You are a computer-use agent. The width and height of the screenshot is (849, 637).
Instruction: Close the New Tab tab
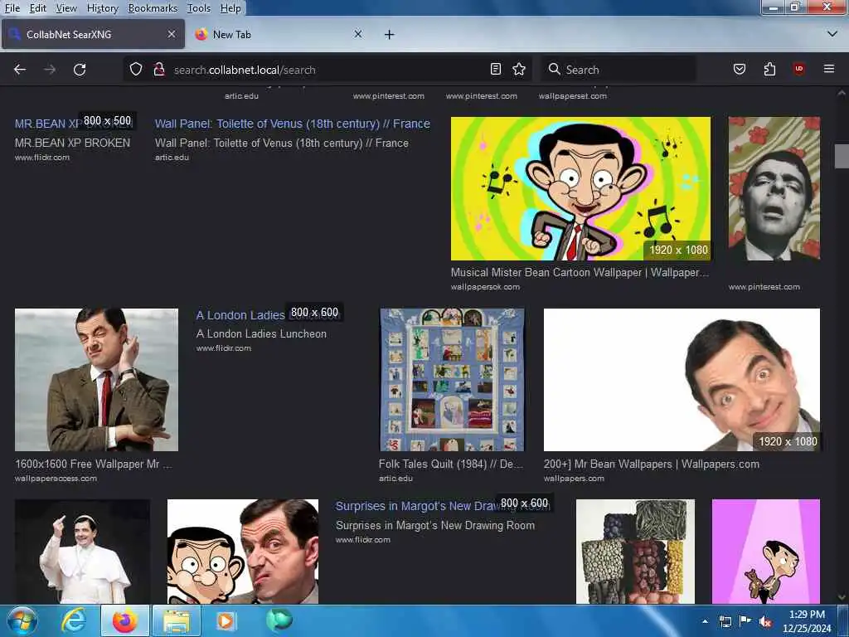tap(358, 34)
